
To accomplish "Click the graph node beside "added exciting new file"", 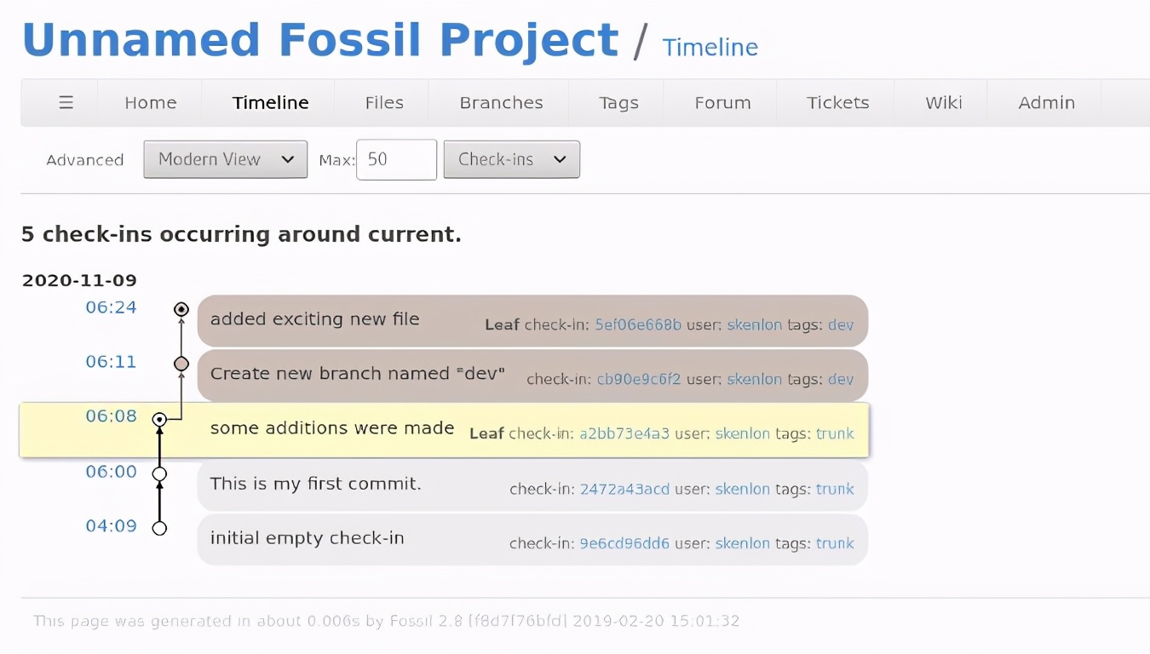I will [181, 309].
